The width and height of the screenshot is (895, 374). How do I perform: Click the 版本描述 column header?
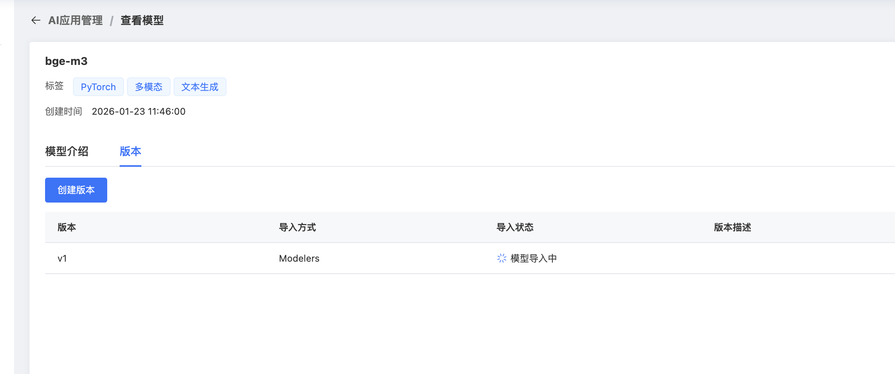point(732,227)
